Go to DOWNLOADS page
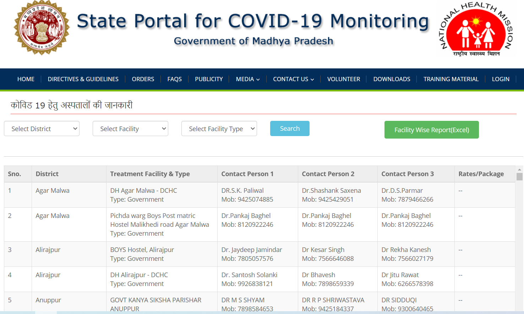This screenshot has height=314, width=524. tap(392, 79)
